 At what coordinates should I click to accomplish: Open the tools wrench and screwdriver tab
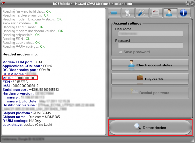point(142,13)
